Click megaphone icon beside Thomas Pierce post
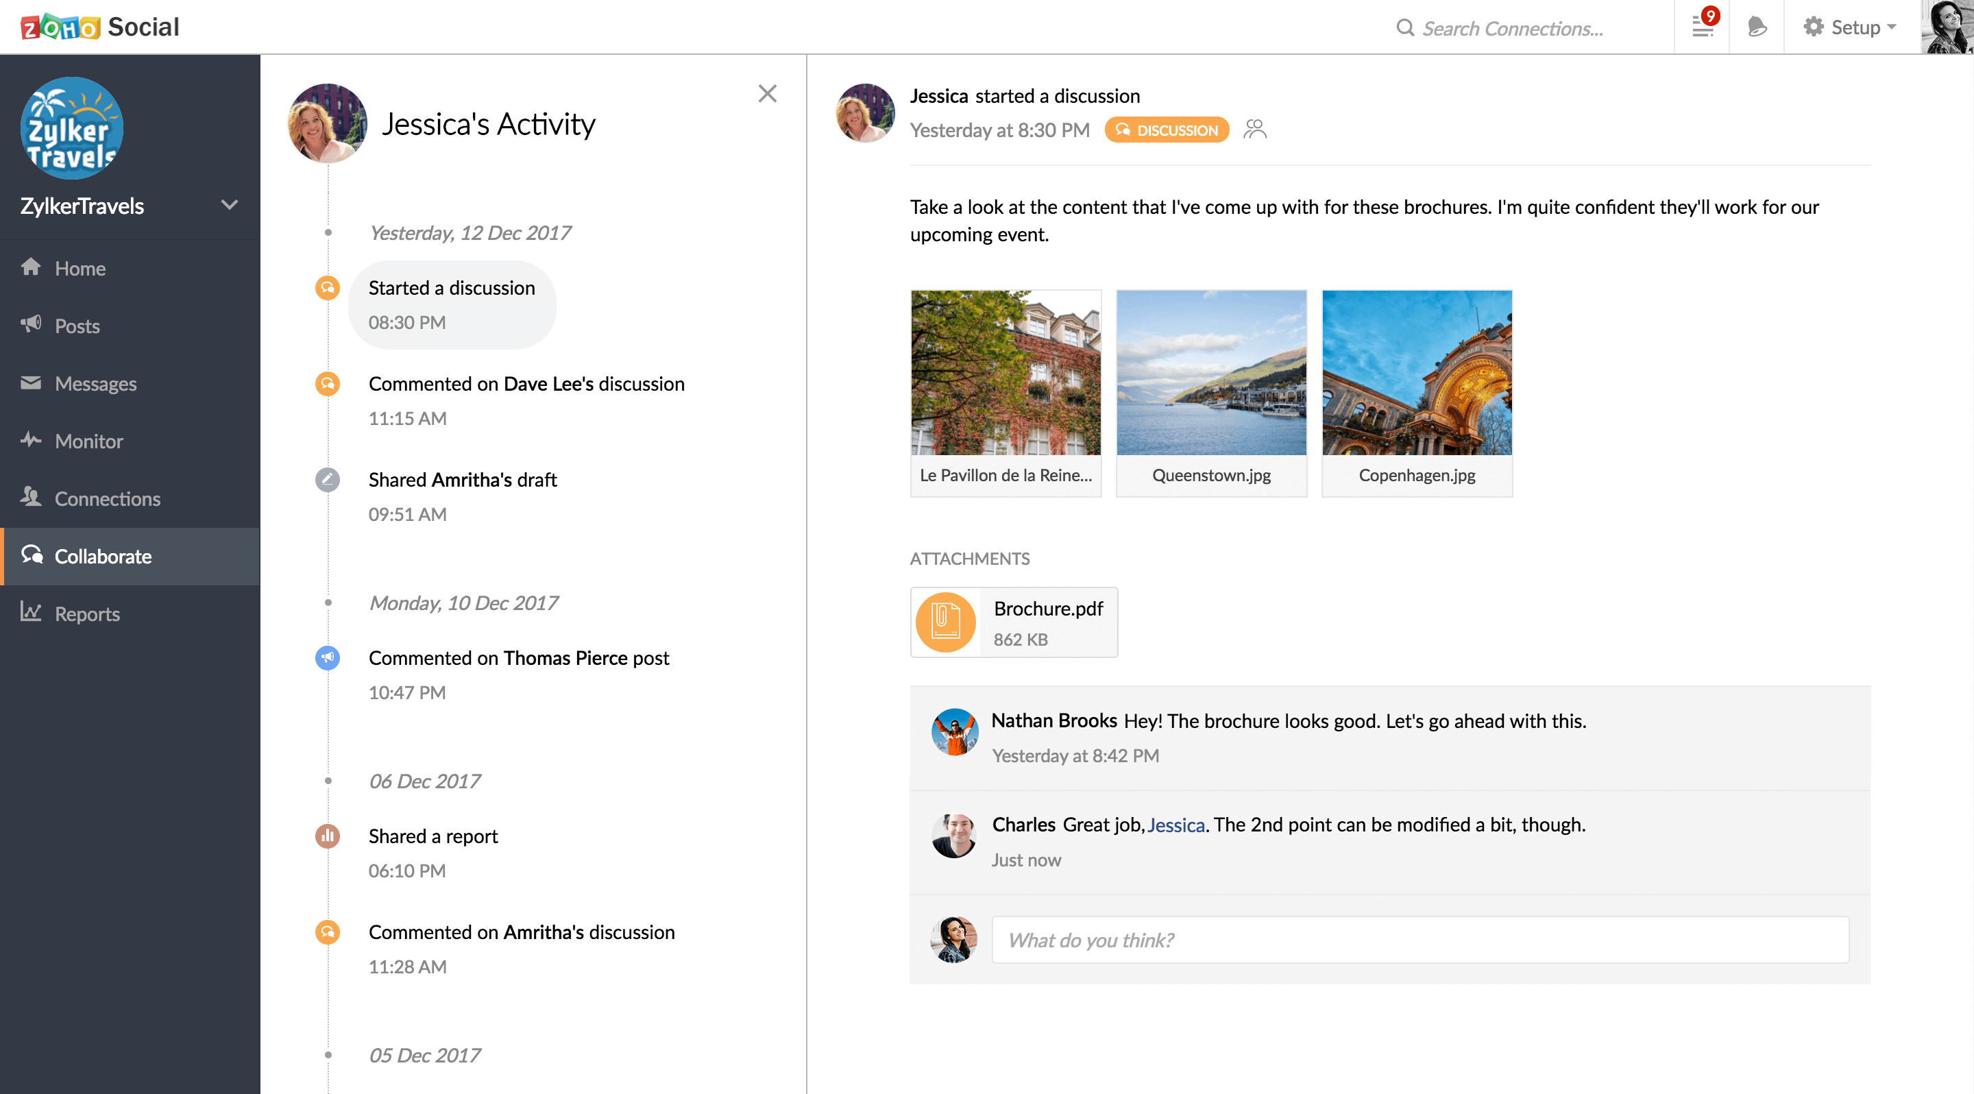Image resolution: width=1974 pixels, height=1094 pixels. (328, 658)
